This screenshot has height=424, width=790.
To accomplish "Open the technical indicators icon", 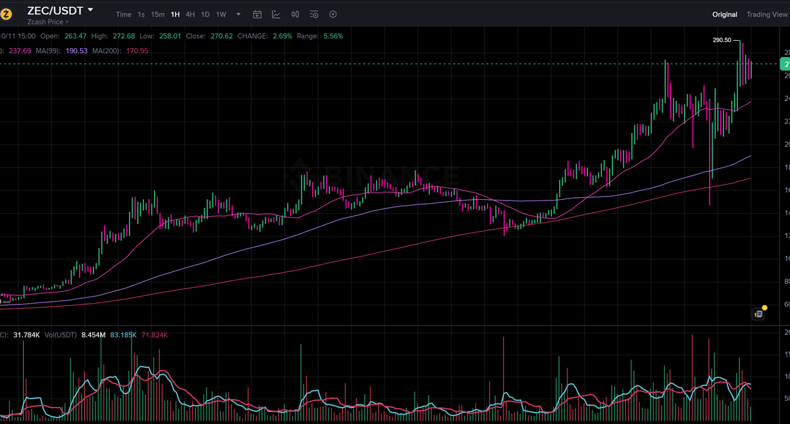I will [276, 14].
